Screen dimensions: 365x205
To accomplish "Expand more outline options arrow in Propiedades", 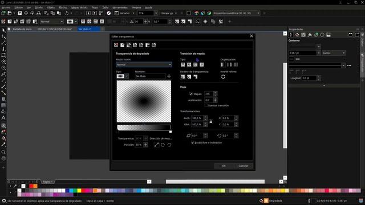I will pos(324,85).
